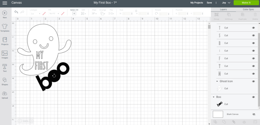
Task: Click the Upload icon
Action: tap(5, 93)
